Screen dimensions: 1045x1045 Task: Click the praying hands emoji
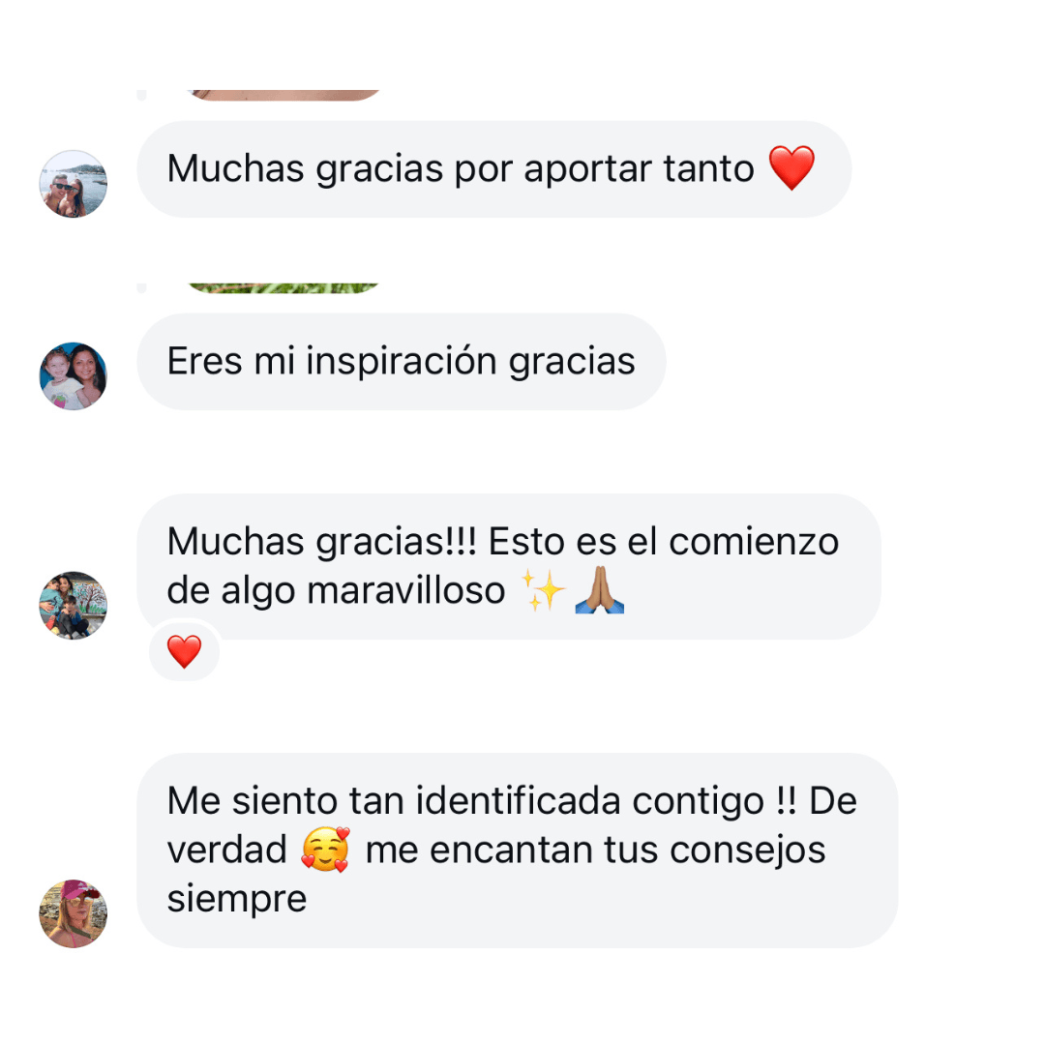click(x=599, y=590)
